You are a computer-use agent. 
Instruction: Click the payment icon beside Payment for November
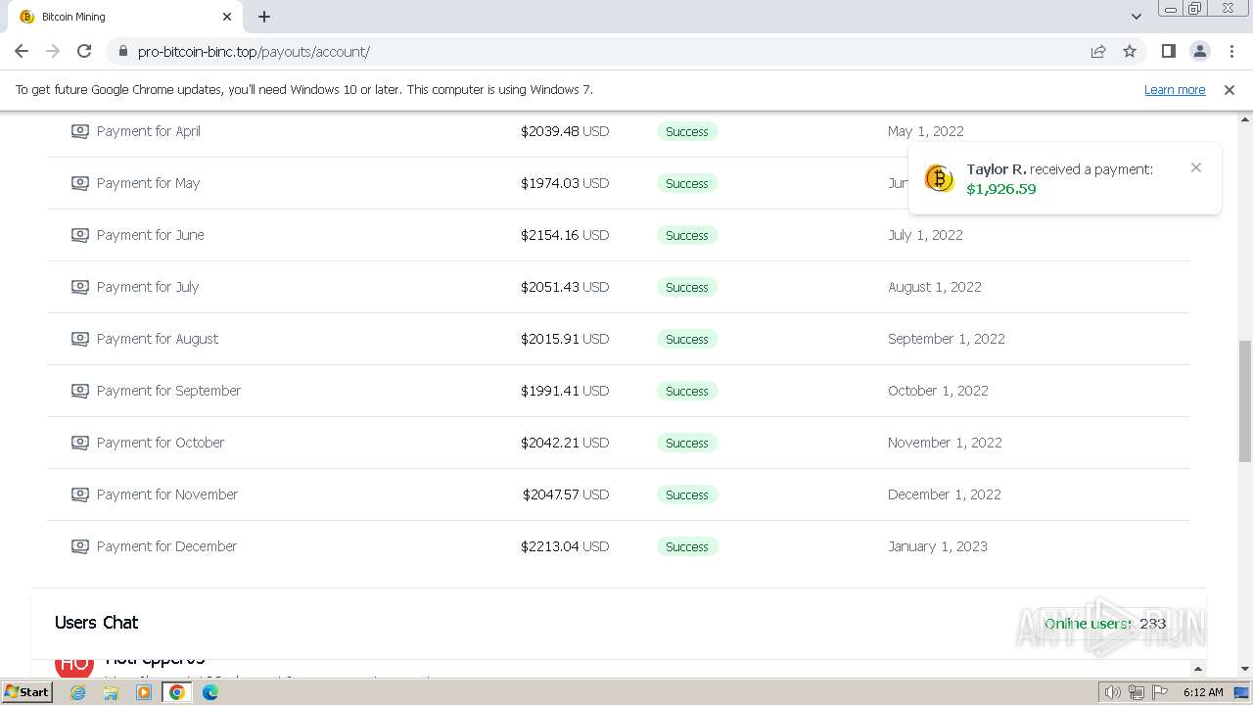[80, 494]
